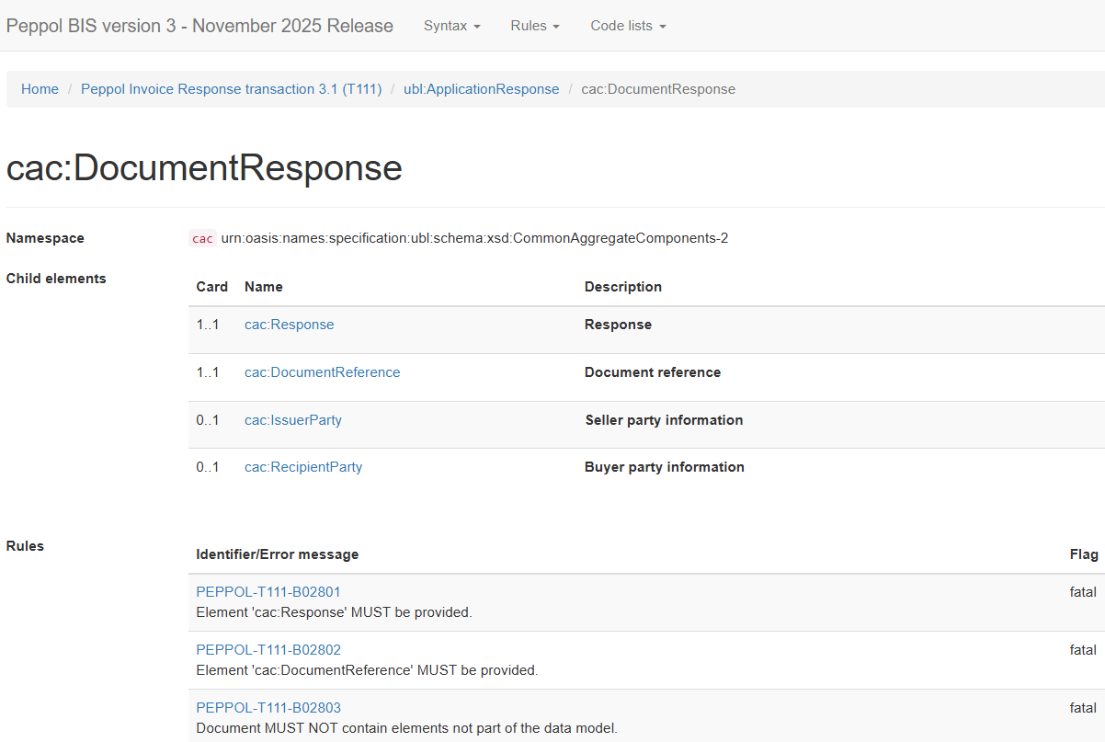This screenshot has height=742, width=1105.
Task: Click the CommonAggregateComponents-2 namespace URN
Action: coord(474,238)
